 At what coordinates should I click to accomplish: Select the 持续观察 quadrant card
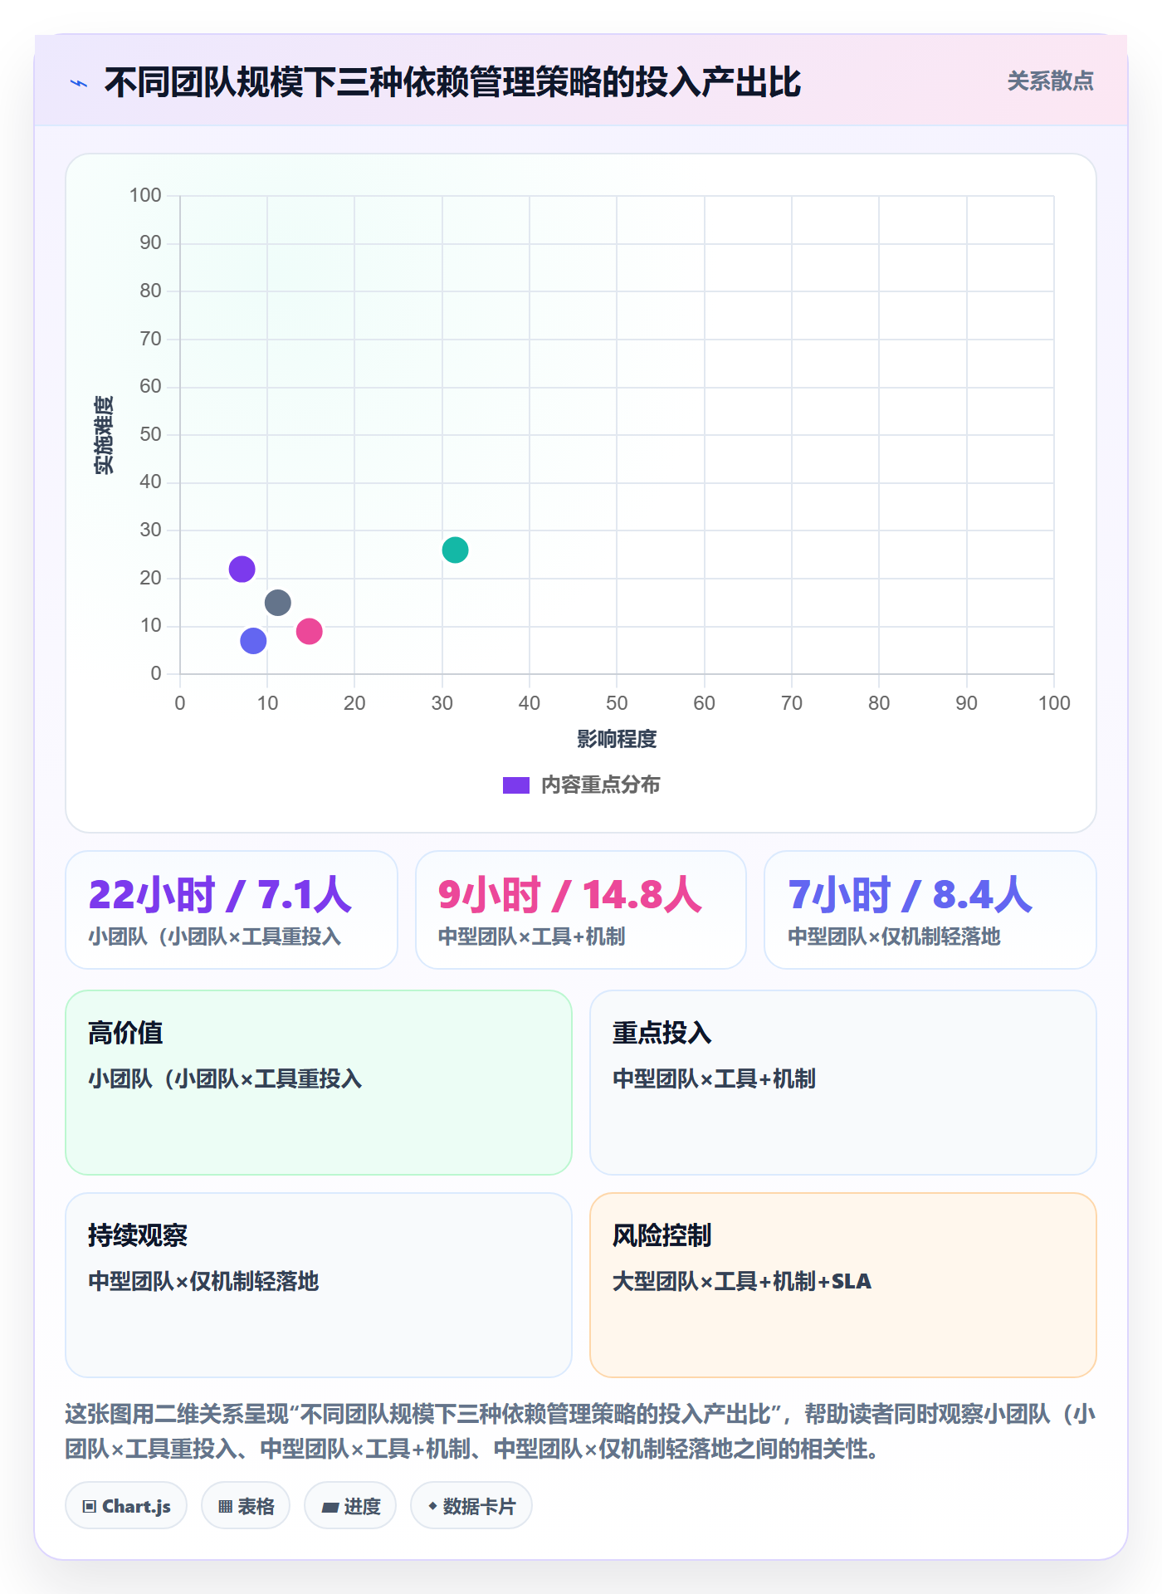click(x=319, y=1285)
